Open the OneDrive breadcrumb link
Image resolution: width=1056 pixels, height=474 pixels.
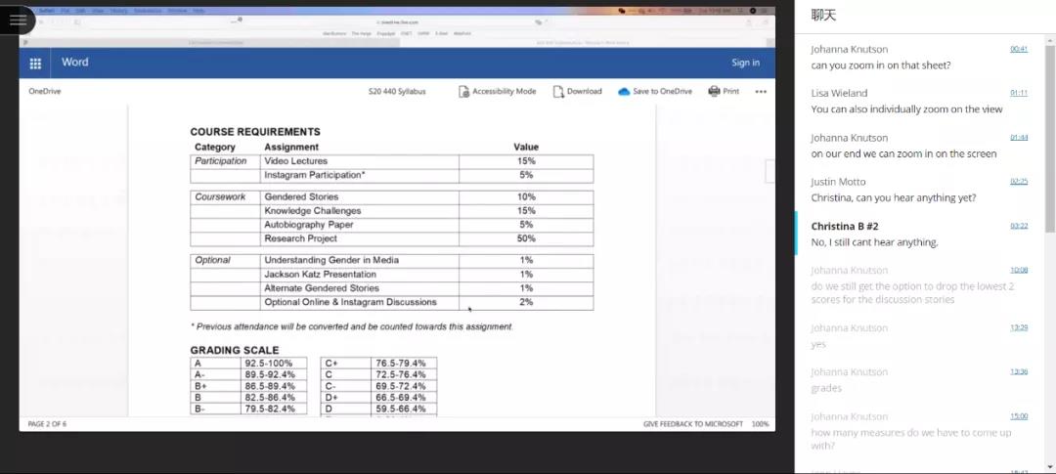tap(45, 92)
